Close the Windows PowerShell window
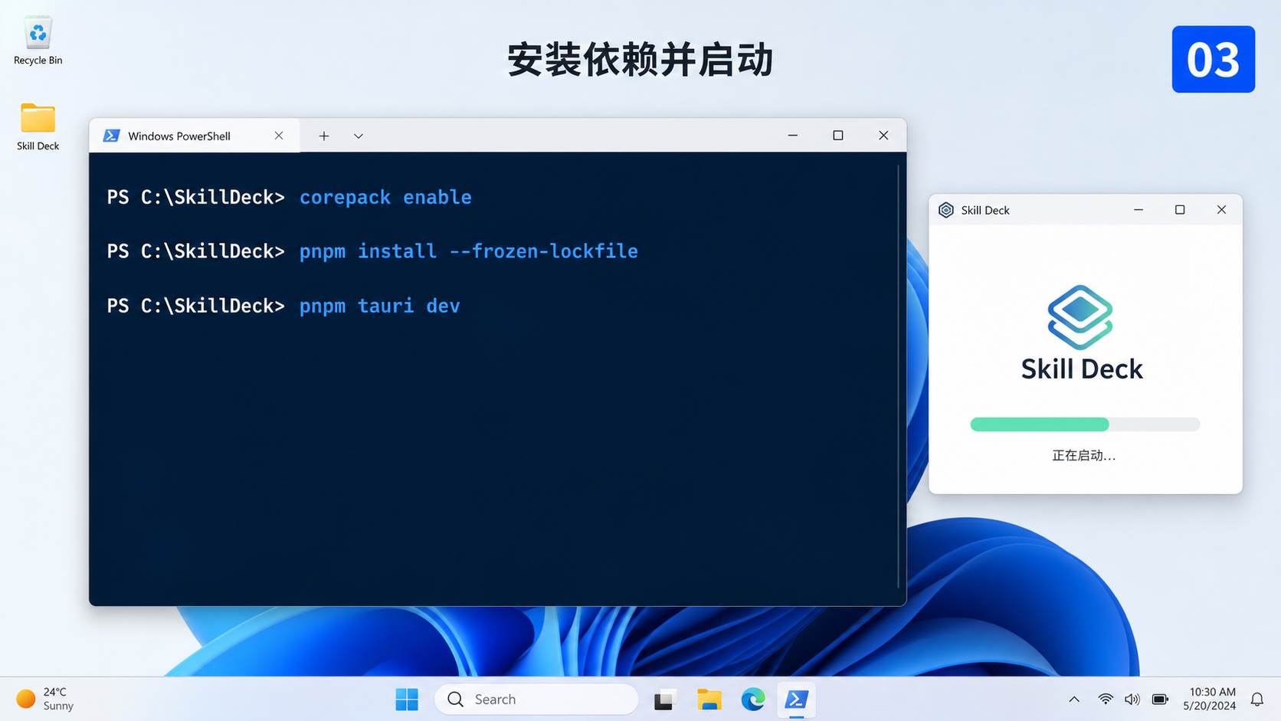1281x721 pixels. (883, 136)
